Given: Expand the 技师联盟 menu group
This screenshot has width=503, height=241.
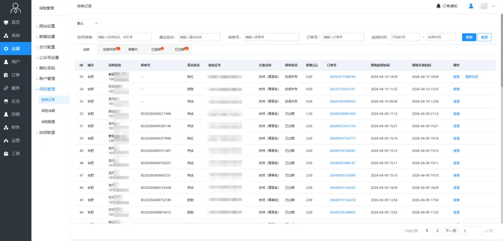Looking at the screenshot, I should tap(47, 132).
